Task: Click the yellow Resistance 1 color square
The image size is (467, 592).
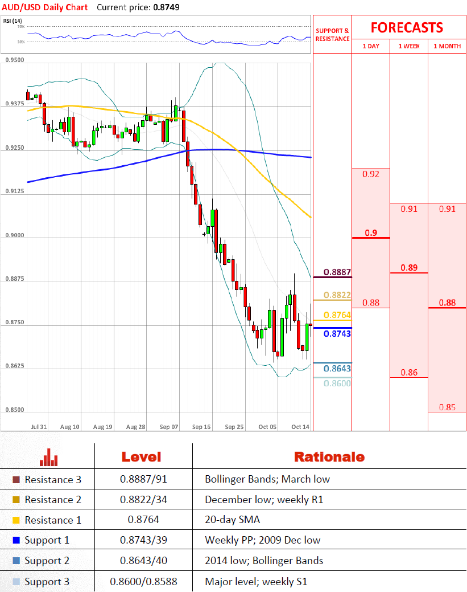Action: [16, 520]
